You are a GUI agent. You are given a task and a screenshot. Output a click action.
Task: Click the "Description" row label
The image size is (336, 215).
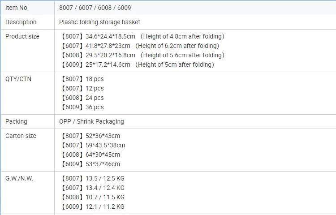[x=21, y=22]
